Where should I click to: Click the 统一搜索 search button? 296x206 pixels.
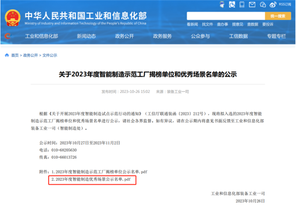(x=278, y=16)
